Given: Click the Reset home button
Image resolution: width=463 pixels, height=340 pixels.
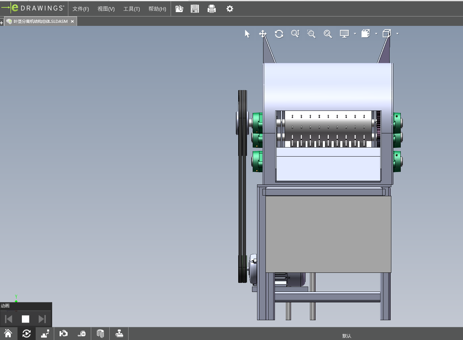Looking at the screenshot, I should [8, 333].
